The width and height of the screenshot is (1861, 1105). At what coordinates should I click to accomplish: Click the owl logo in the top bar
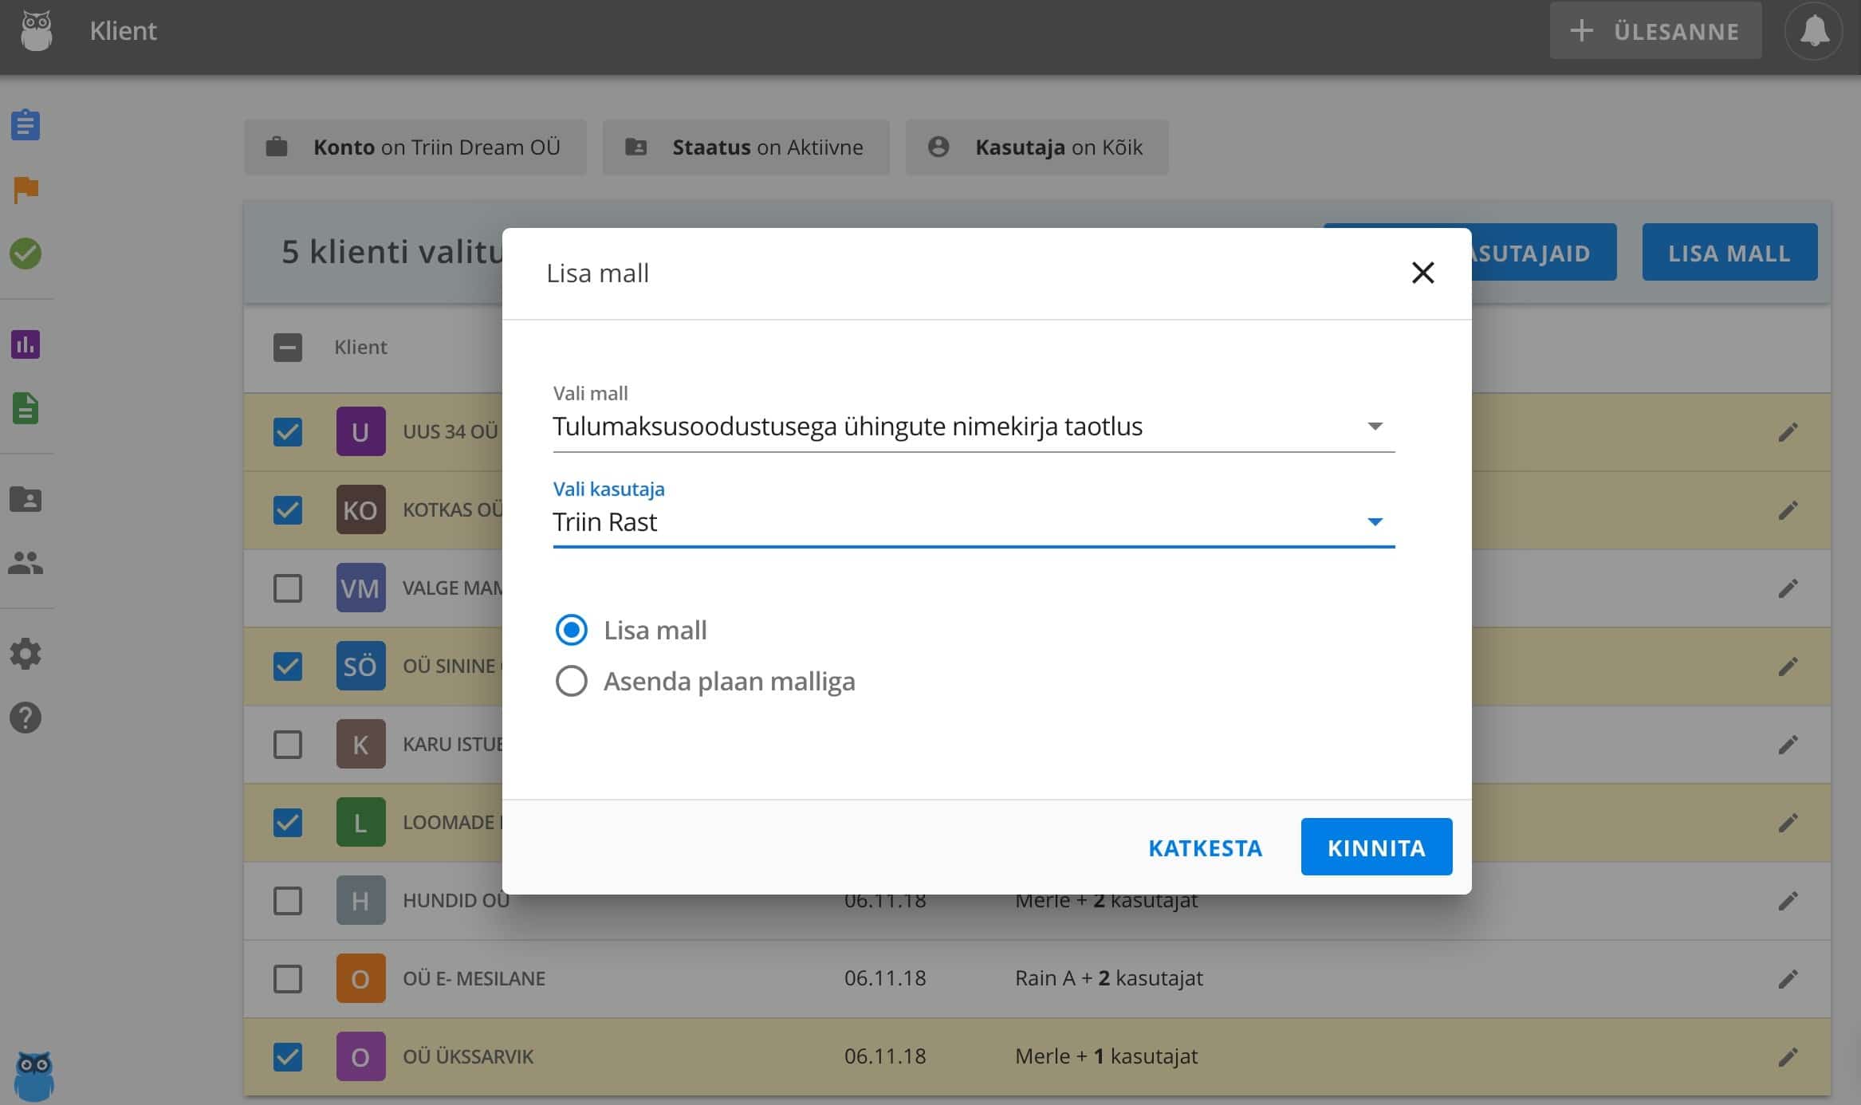coord(36,31)
